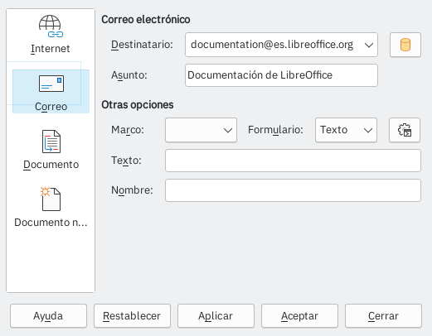Focus the Texto input field
The height and width of the screenshot is (336, 432).
click(293, 161)
